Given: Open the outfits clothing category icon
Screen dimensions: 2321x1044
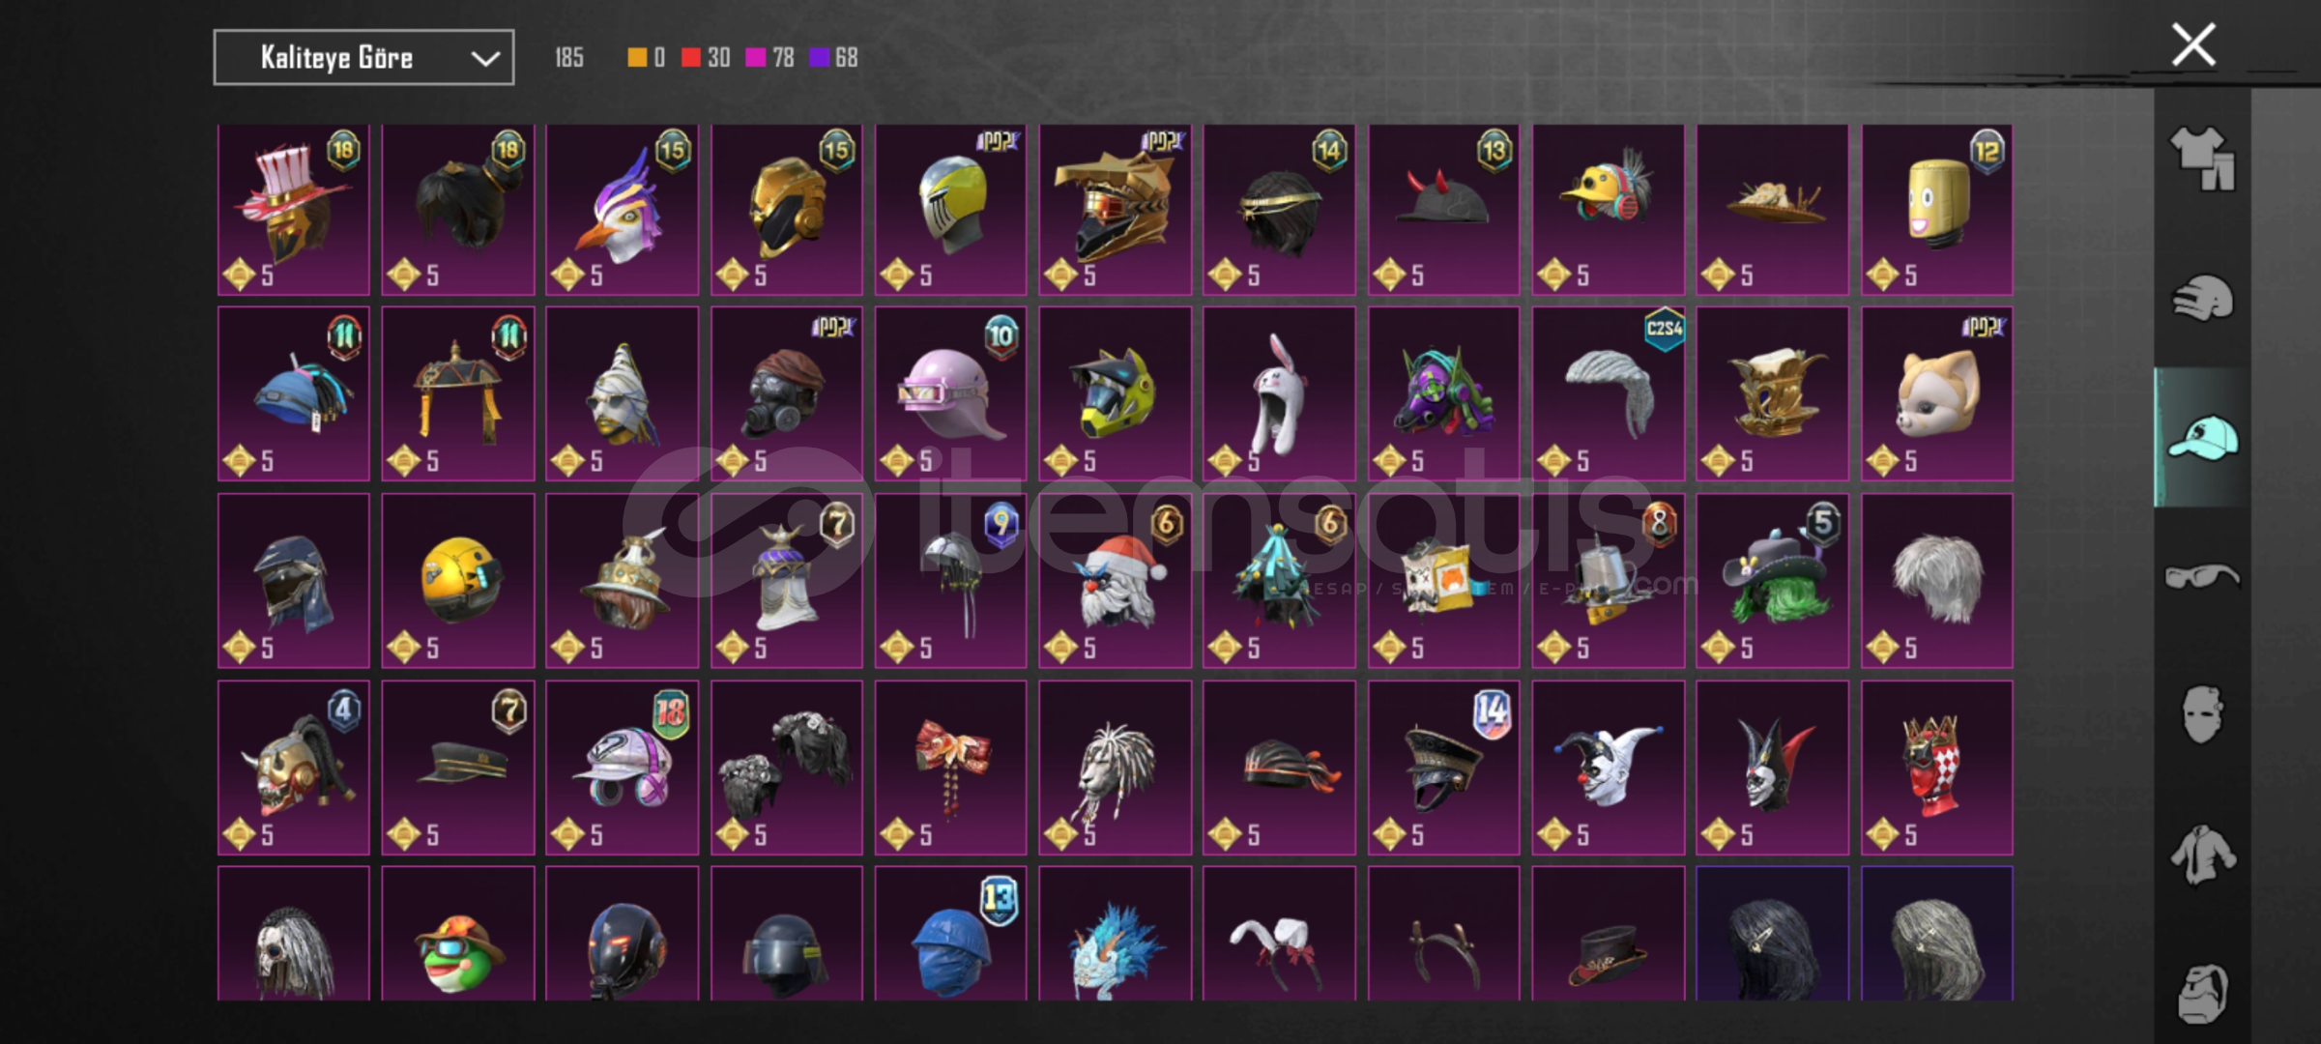Looking at the screenshot, I should (2202, 158).
